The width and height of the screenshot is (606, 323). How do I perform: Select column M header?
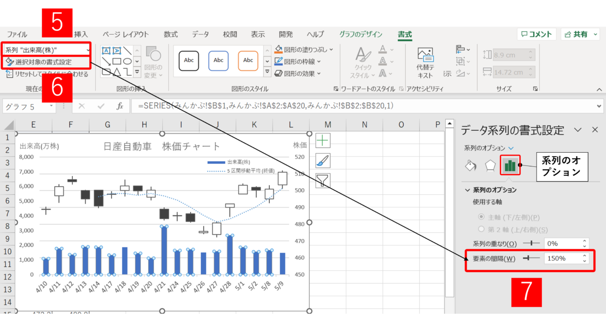click(x=327, y=124)
